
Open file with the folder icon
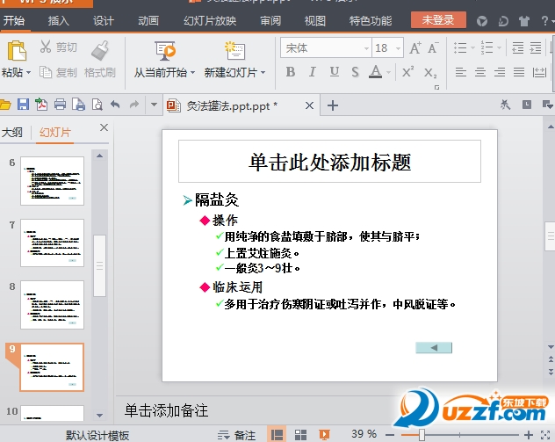[5, 105]
